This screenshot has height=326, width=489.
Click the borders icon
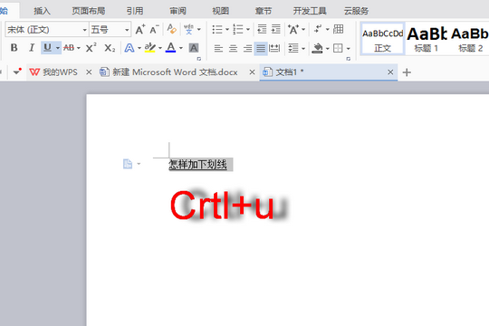coord(338,48)
